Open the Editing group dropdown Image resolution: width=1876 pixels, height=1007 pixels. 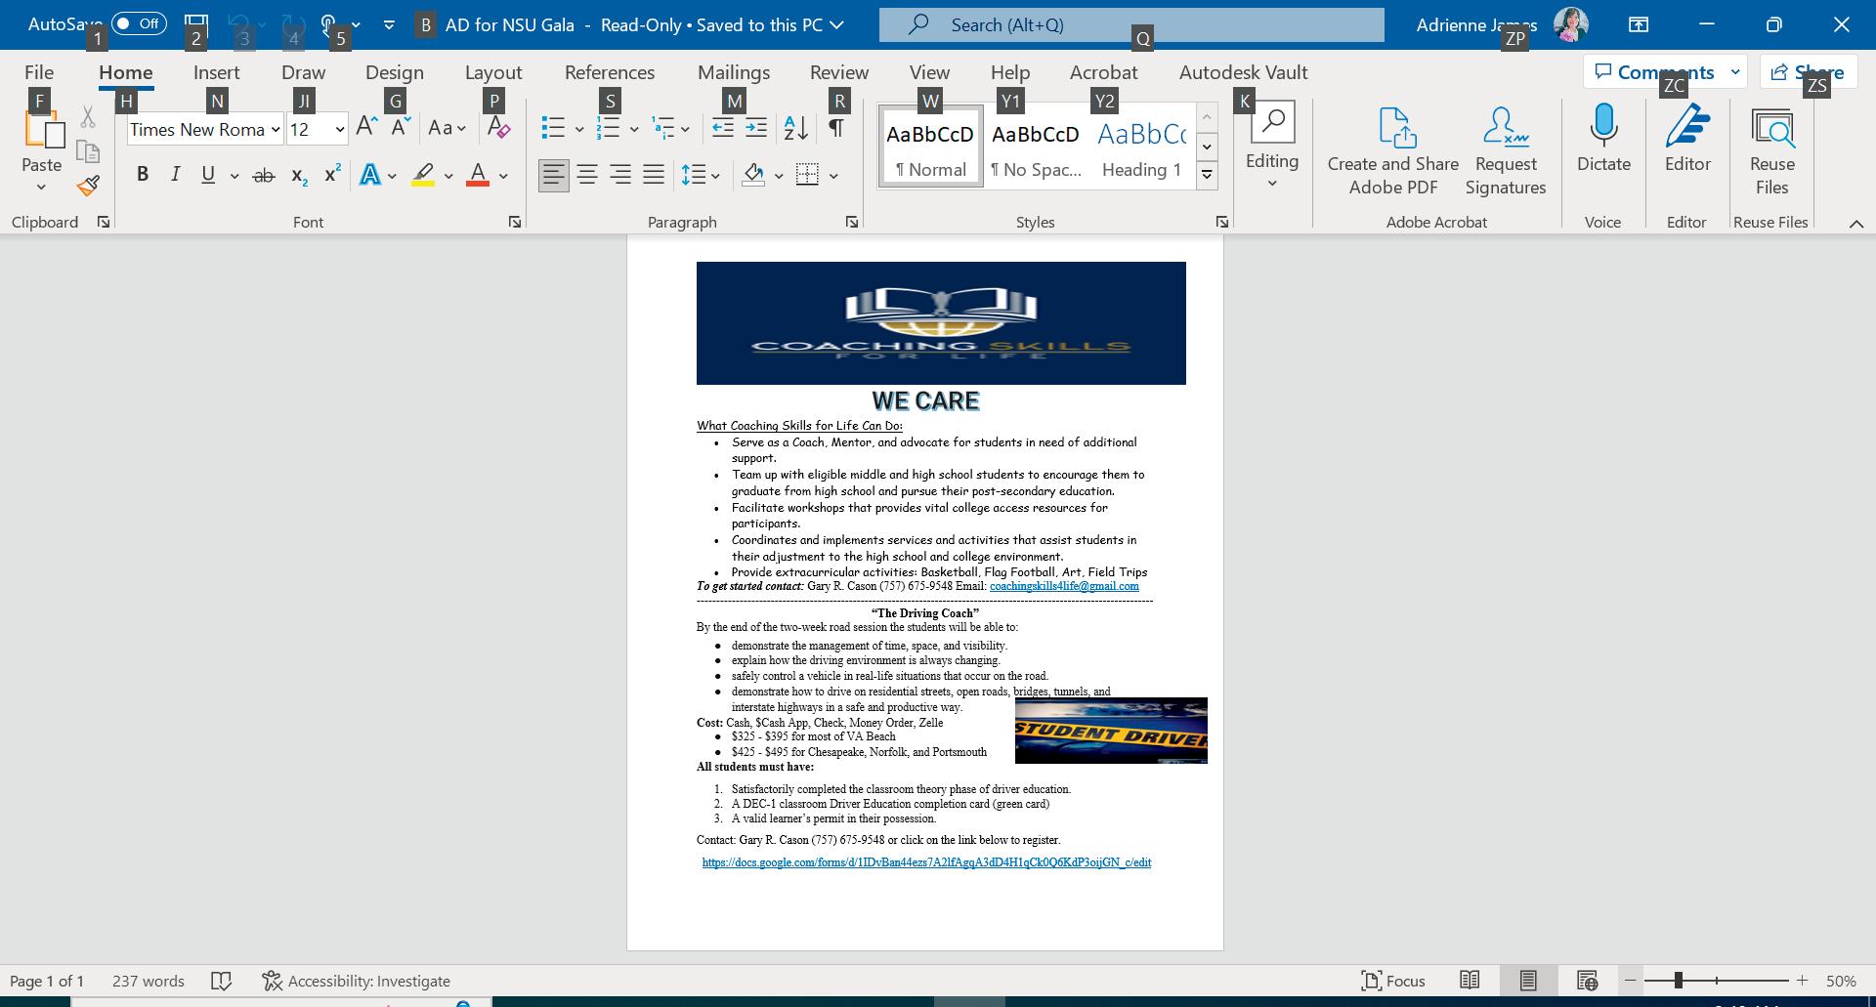coord(1272,147)
